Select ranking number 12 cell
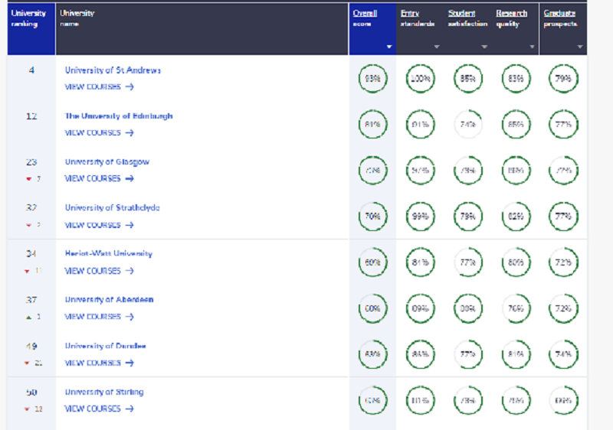 click(x=31, y=116)
